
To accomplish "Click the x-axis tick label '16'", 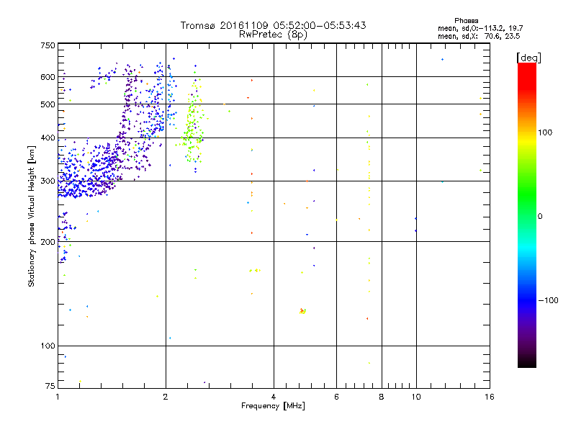I will [x=490, y=397].
